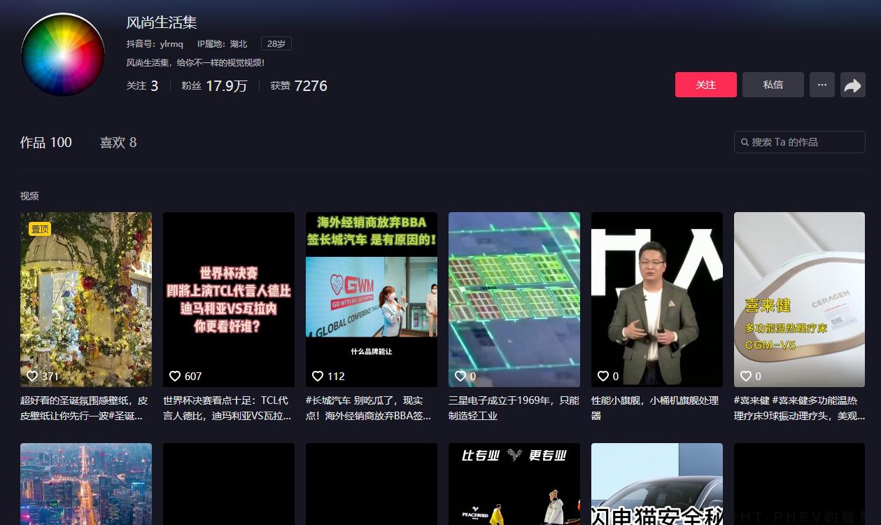Click the #长城汽车 别吃瓜了 video title

pyautogui.click(x=369, y=408)
